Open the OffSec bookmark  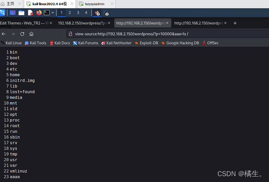click(x=211, y=43)
